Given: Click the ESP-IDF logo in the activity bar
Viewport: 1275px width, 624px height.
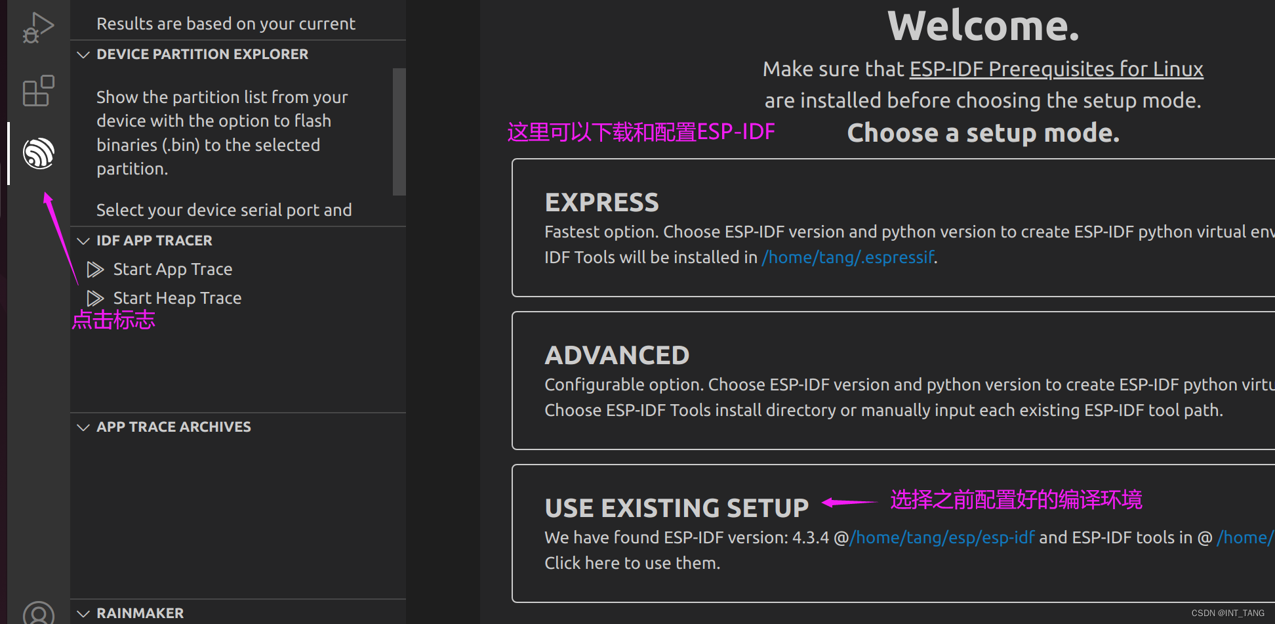Looking at the screenshot, I should tap(37, 153).
